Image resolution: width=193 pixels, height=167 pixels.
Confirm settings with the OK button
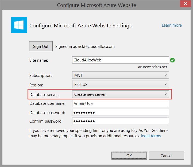pos(129,156)
